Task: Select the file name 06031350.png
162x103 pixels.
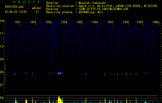Action: (14, 7)
